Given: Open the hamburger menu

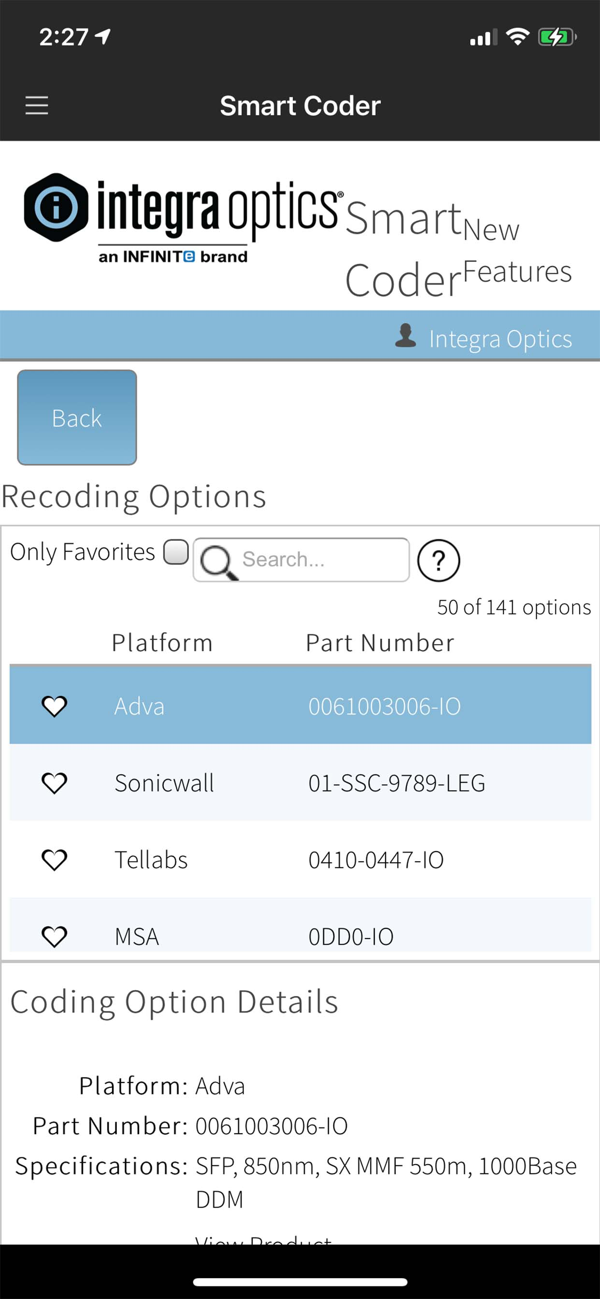Looking at the screenshot, I should 37,105.
